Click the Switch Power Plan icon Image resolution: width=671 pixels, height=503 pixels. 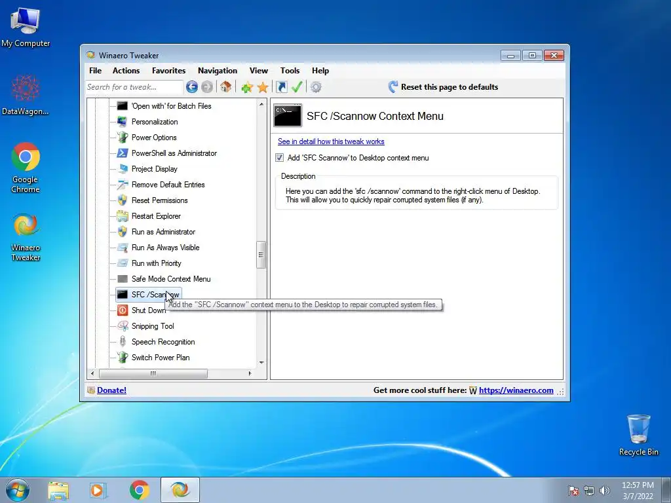123,357
